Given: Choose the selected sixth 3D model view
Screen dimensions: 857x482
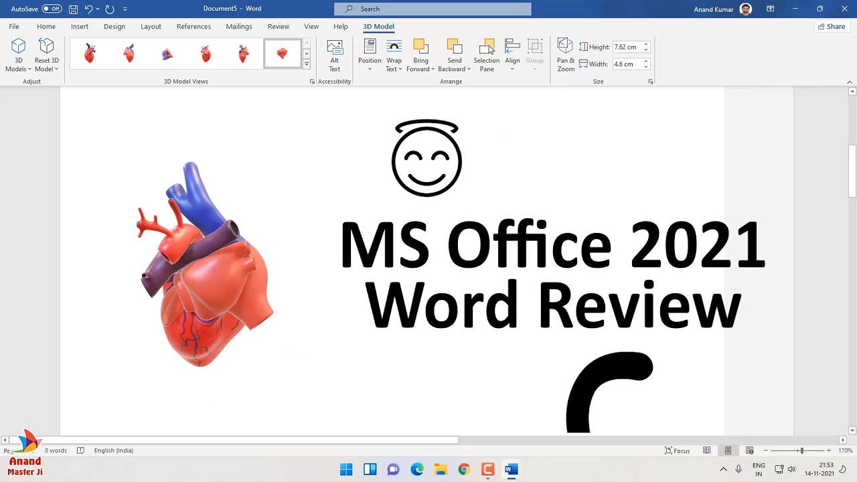Looking at the screenshot, I should (283, 54).
